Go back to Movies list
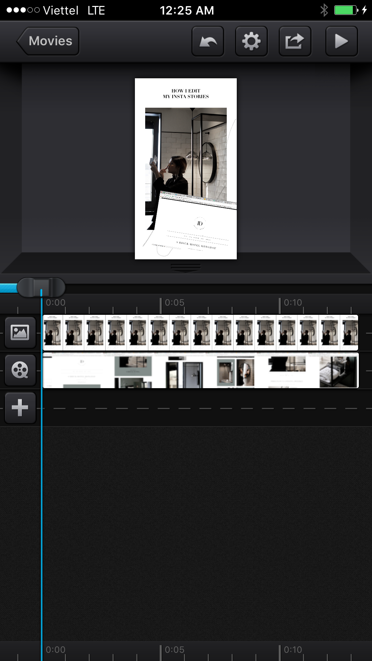 (x=48, y=41)
